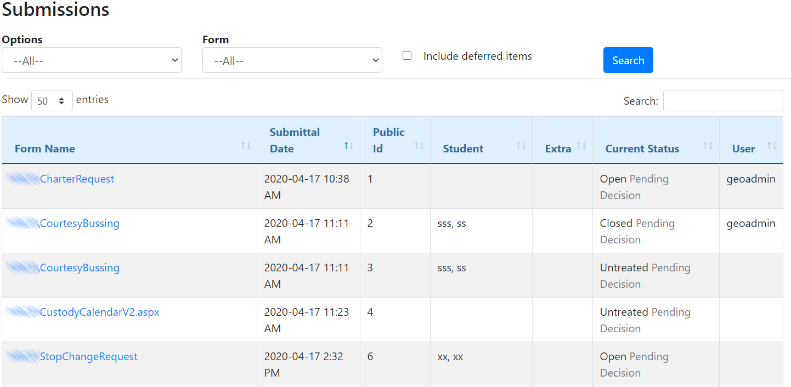Enable Include deferred items
This screenshot has height=387, width=791.
click(x=406, y=55)
